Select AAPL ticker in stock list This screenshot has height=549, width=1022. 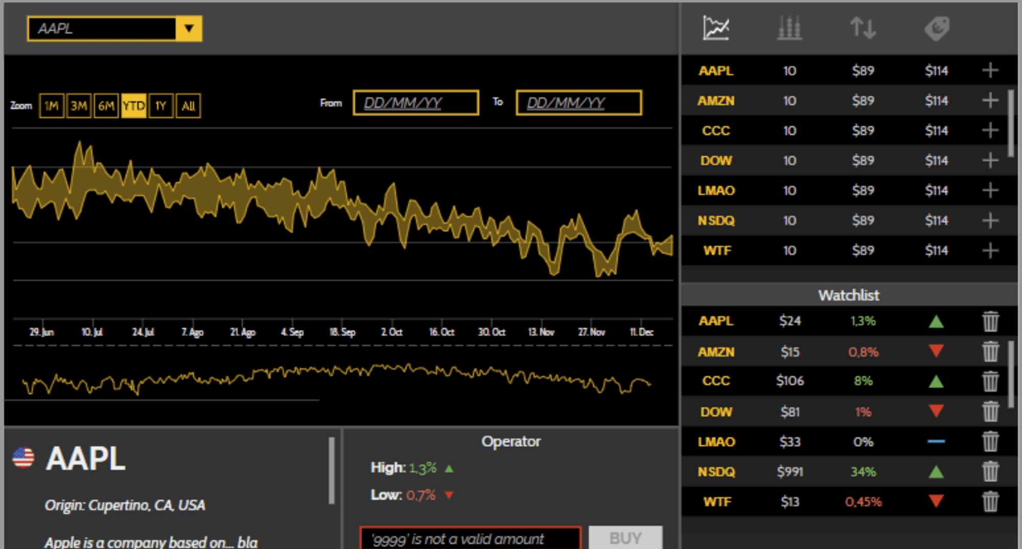716,70
